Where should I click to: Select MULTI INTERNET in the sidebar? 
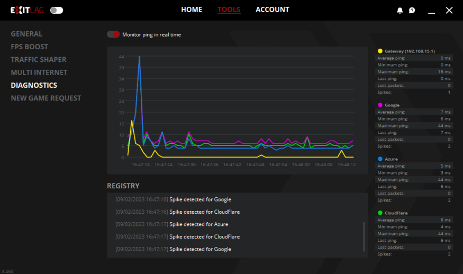click(x=39, y=72)
